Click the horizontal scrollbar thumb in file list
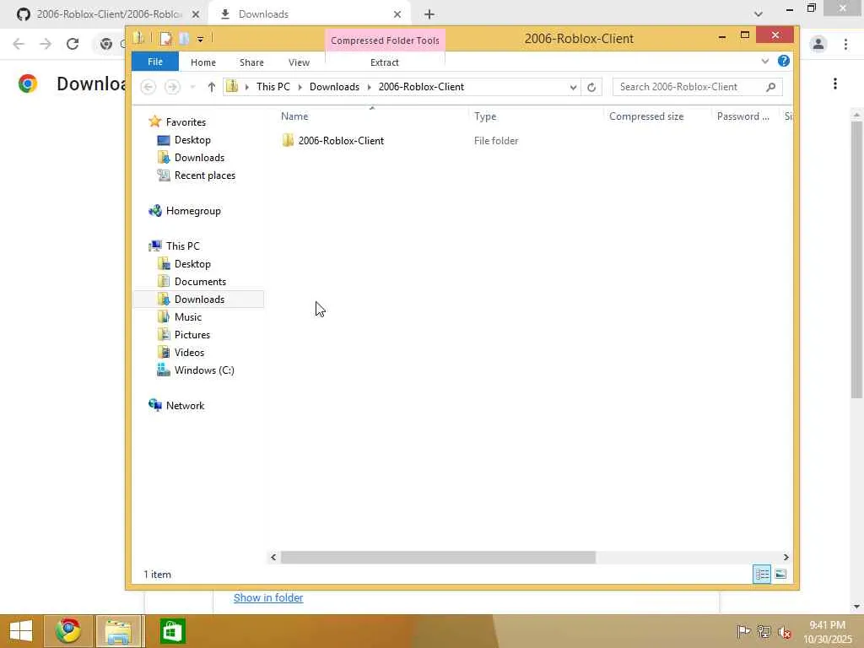 [438, 557]
